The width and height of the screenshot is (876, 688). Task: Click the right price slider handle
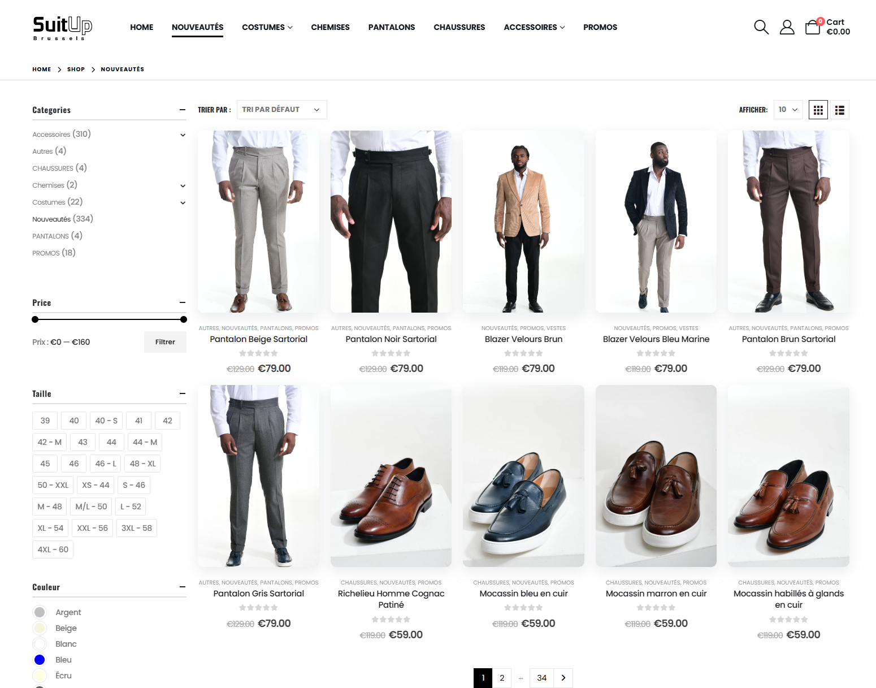183,319
